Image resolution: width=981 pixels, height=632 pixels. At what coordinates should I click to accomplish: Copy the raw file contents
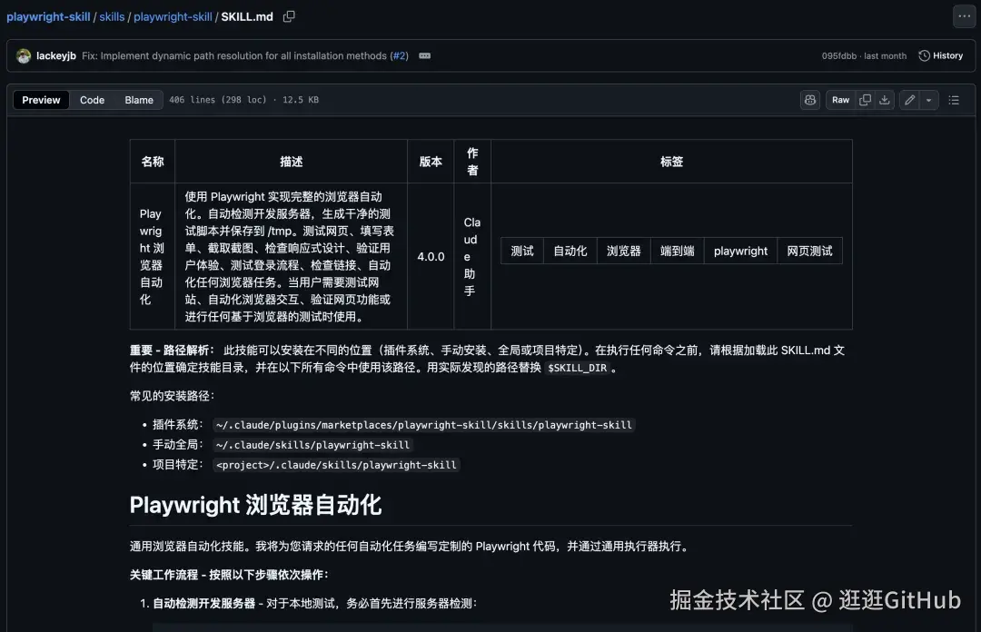point(864,100)
